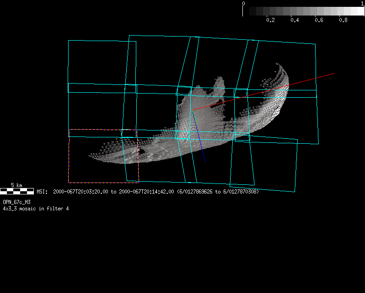Click the white swatch at colorbar's right end
This screenshot has height=293, width=365.
point(358,11)
